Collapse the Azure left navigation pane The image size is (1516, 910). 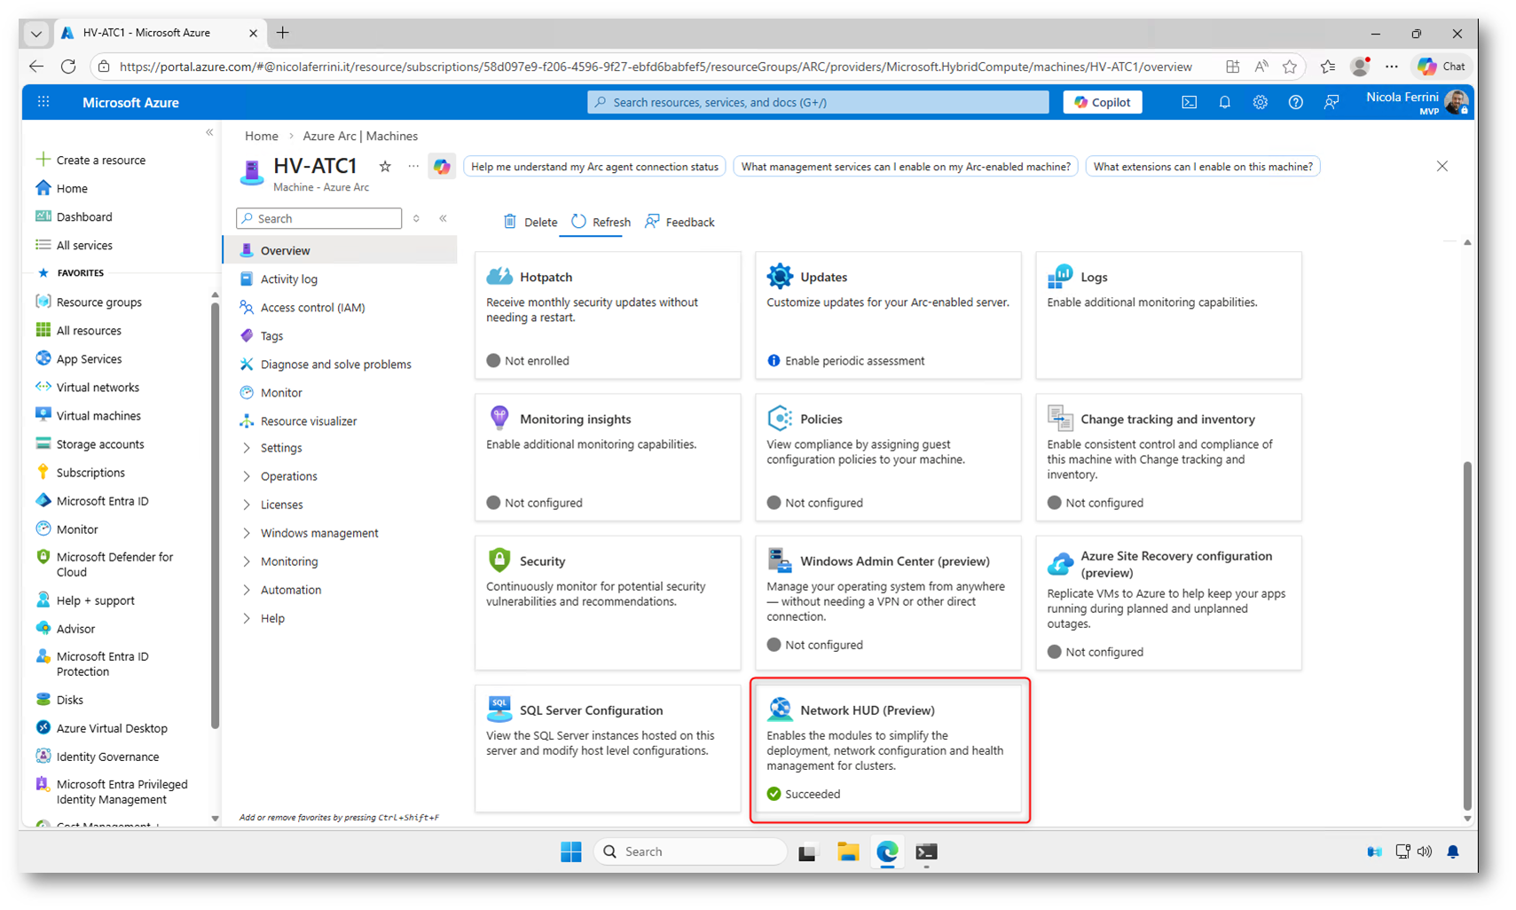click(209, 133)
